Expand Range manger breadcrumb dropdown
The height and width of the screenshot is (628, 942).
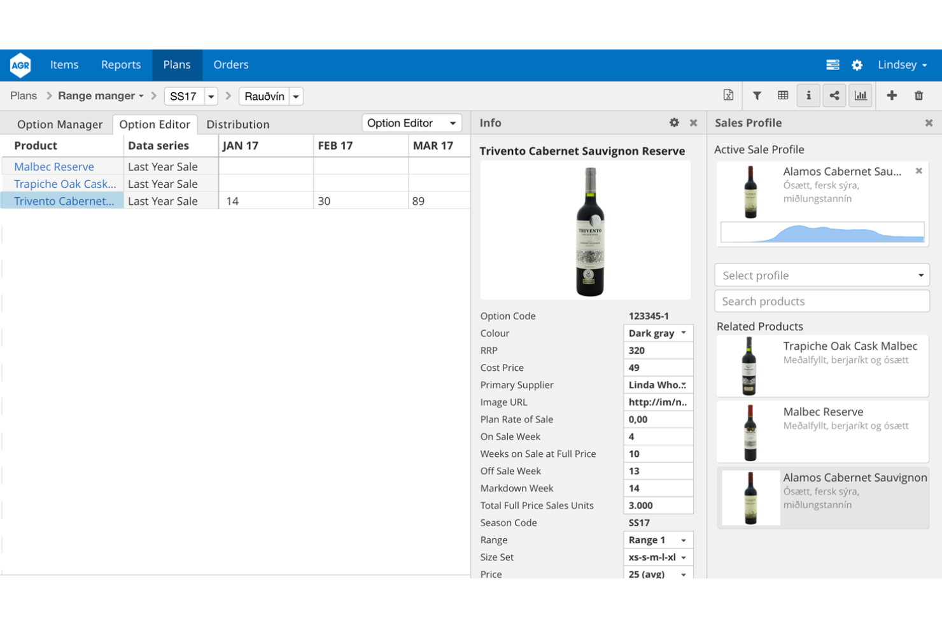[x=101, y=95]
